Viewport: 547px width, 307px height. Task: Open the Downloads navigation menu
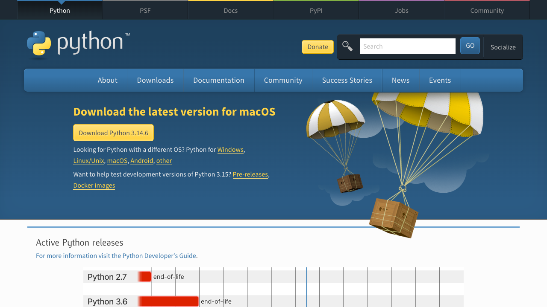155,80
